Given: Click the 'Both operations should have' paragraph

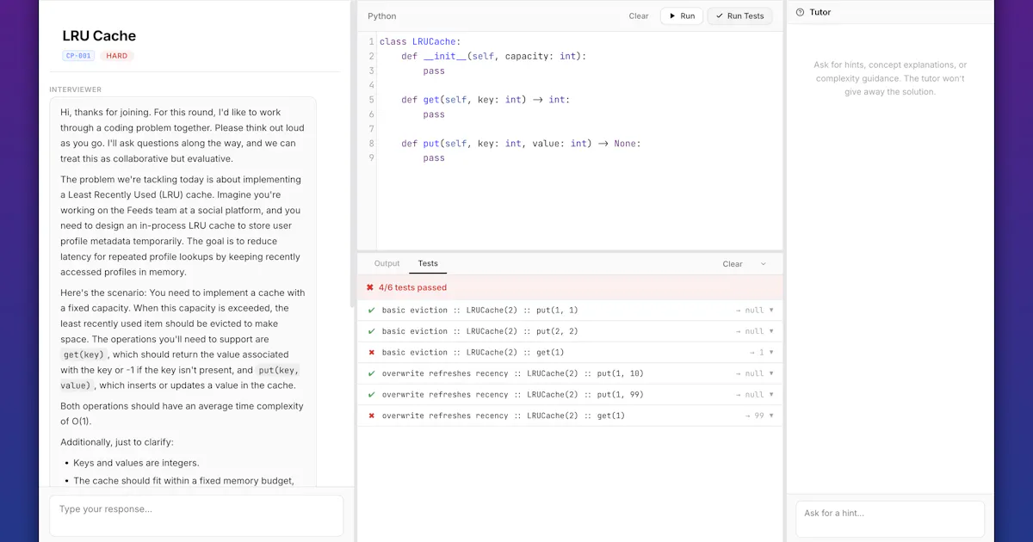Looking at the screenshot, I should 182,414.
